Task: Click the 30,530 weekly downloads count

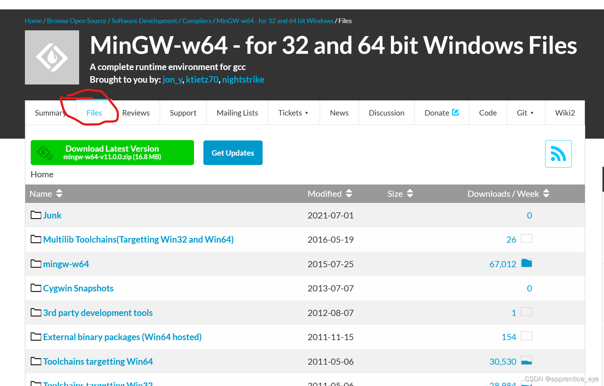Action: [503, 361]
